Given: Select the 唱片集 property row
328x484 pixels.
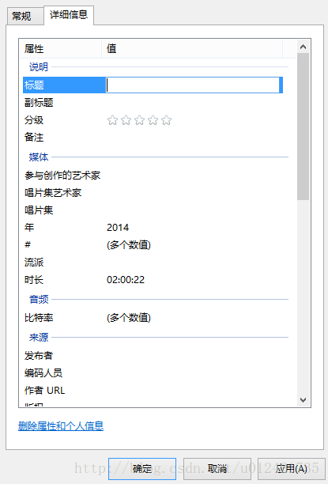Looking at the screenshot, I should point(153,210).
